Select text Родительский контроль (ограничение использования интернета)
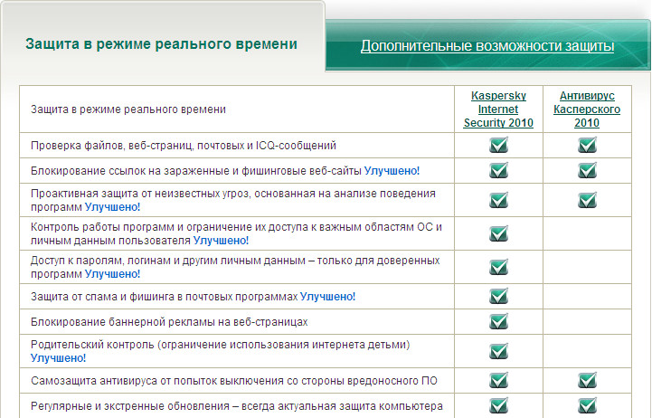This screenshot has width=652, height=418. [220, 345]
